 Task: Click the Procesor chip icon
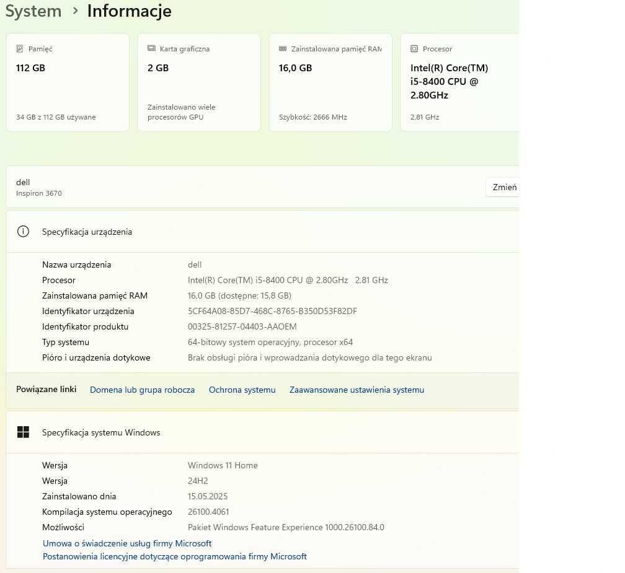pyautogui.click(x=414, y=48)
